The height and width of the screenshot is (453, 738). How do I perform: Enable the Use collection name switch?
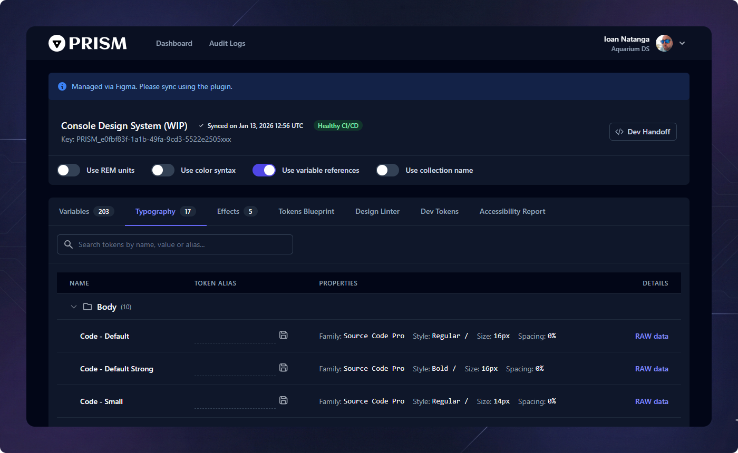[x=387, y=170]
